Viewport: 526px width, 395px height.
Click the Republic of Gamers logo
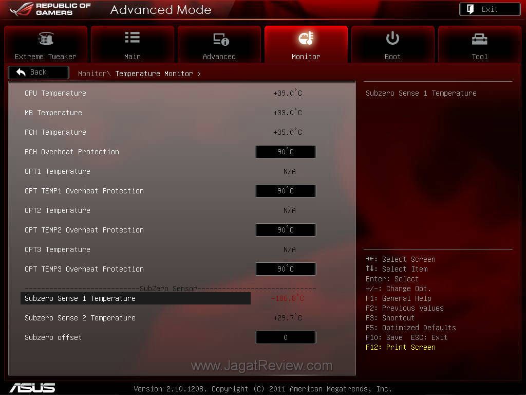click(x=50, y=9)
